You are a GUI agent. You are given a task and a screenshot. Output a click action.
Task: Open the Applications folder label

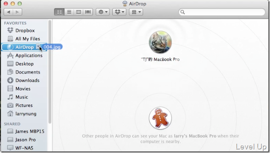point(29,56)
